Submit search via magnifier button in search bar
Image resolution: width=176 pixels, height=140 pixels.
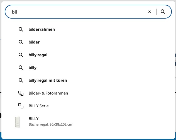coord(163,12)
